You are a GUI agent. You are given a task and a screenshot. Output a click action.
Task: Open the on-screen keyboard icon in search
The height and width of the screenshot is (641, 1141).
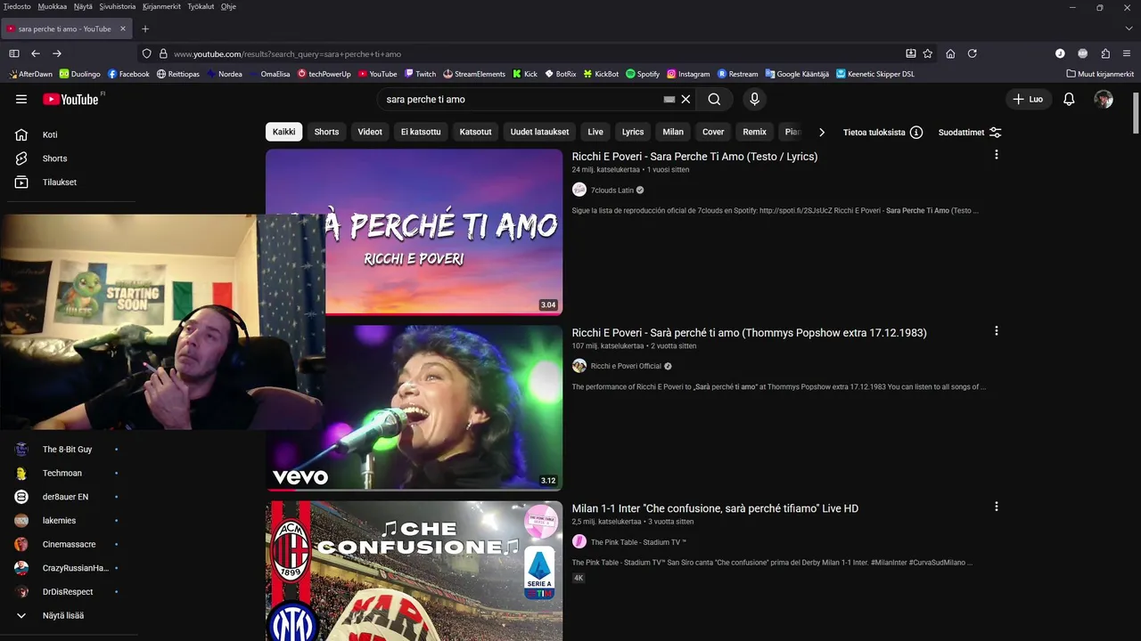tap(669, 100)
